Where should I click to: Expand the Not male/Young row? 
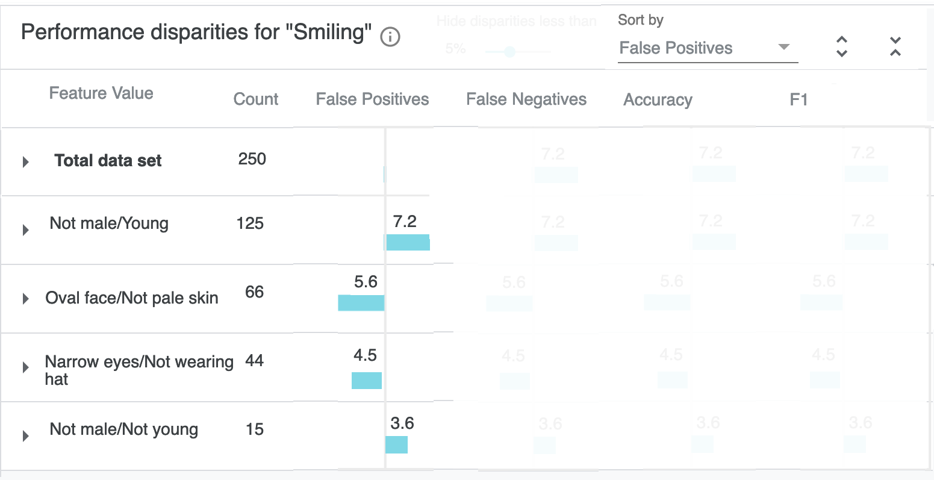[26, 230]
